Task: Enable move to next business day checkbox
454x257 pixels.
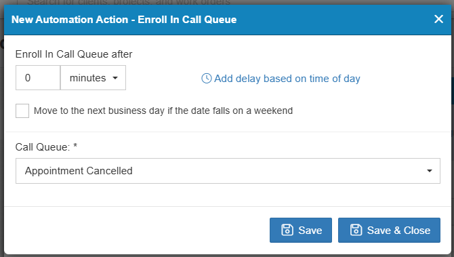Action: pos(22,111)
